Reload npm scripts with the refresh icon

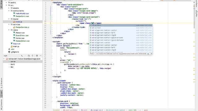pyautogui.click(x=29, y=55)
